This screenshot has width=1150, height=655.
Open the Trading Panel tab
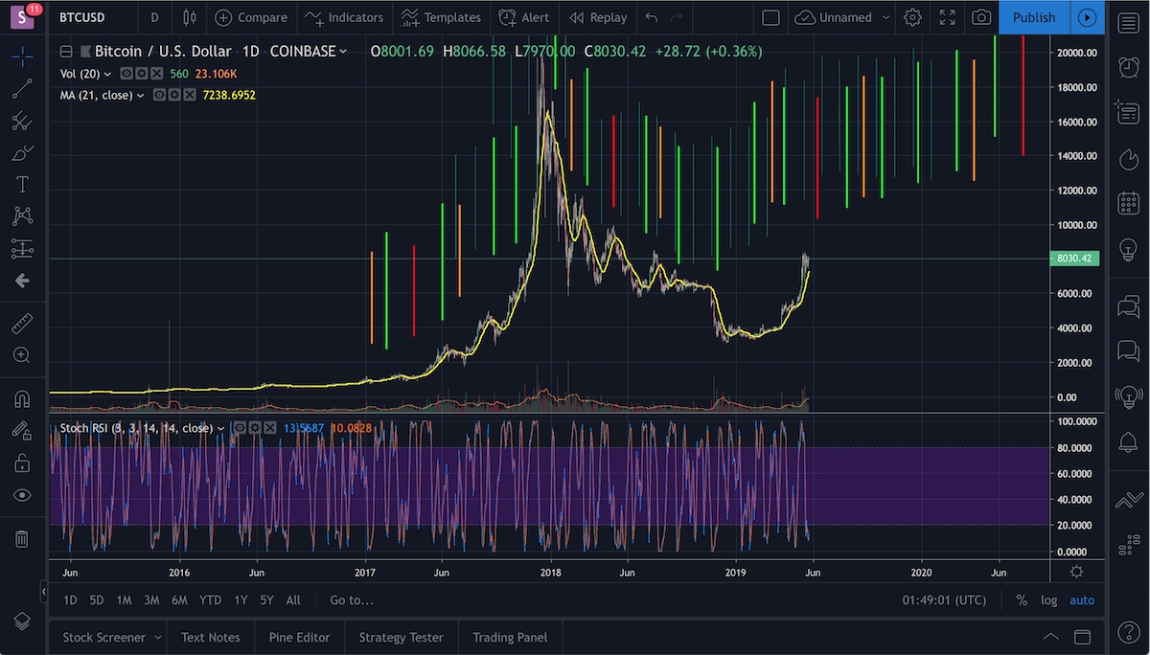510,637
